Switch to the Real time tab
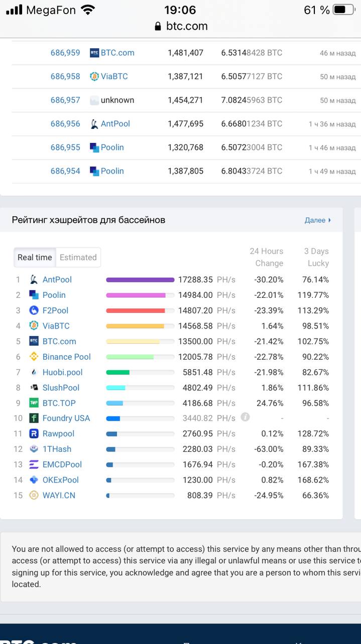This screenshot has width=361, height=644. tap(35, 257)
